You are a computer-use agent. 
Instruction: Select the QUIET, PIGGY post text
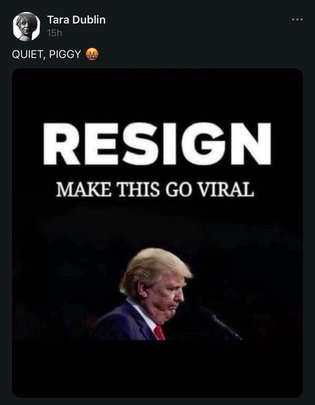47,55
